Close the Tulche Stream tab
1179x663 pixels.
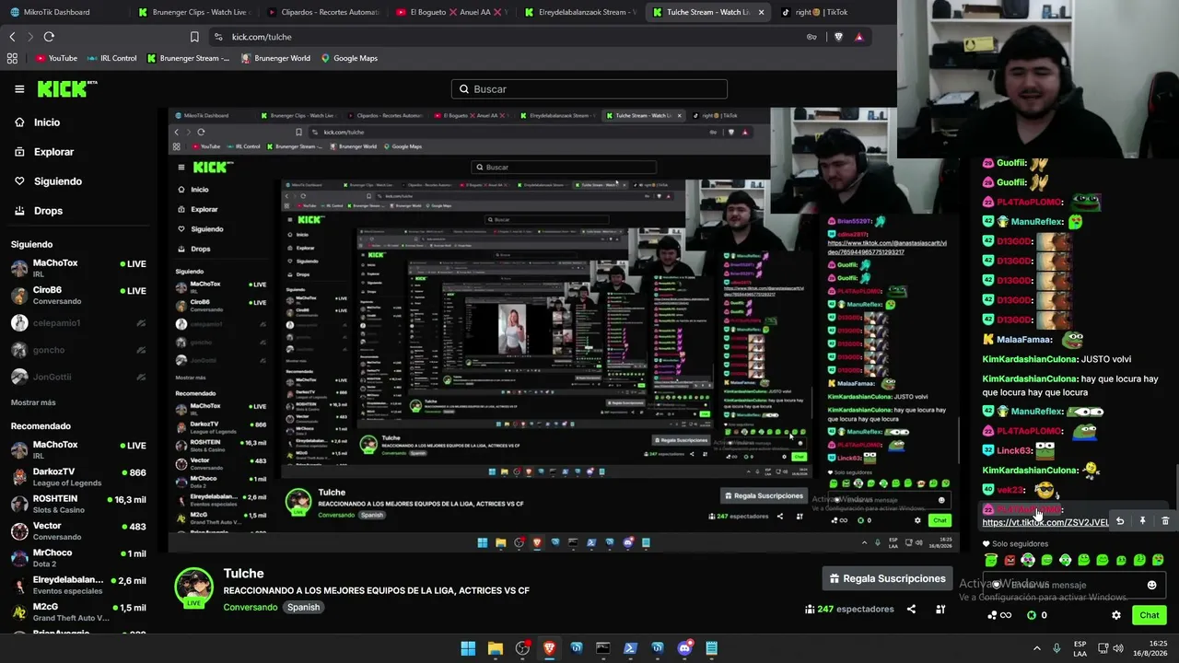[x=761, y=12]
